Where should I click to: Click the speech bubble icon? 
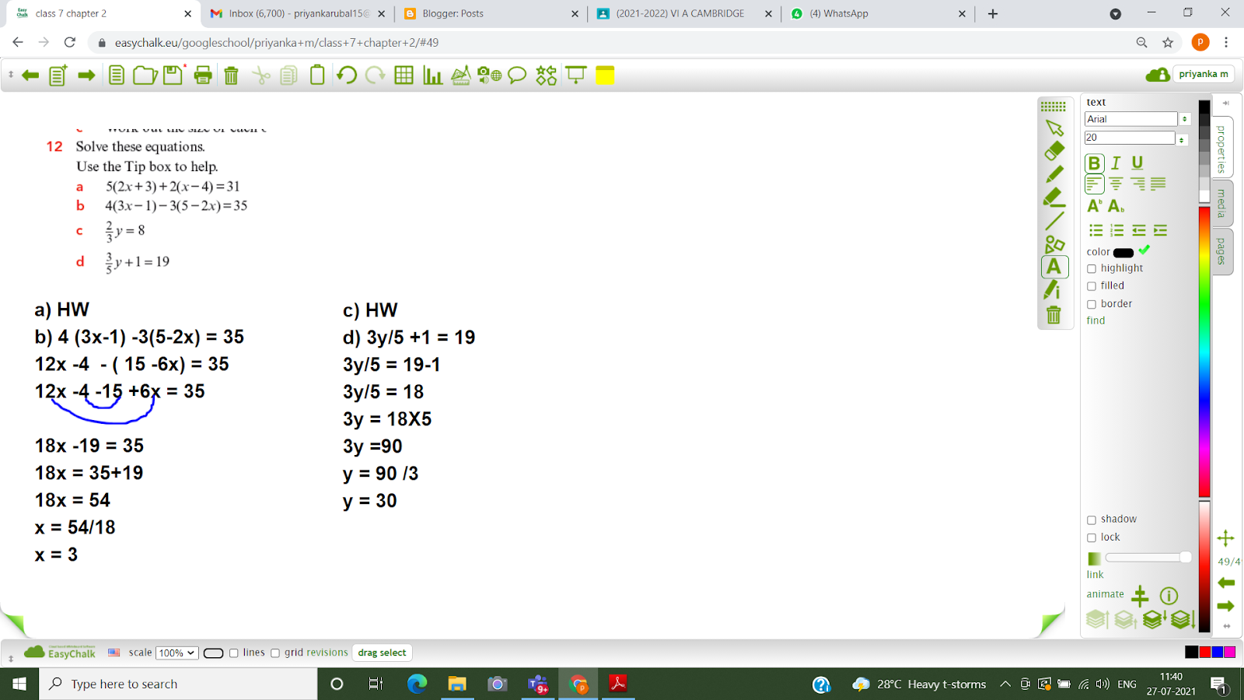(x=517, y=75)
